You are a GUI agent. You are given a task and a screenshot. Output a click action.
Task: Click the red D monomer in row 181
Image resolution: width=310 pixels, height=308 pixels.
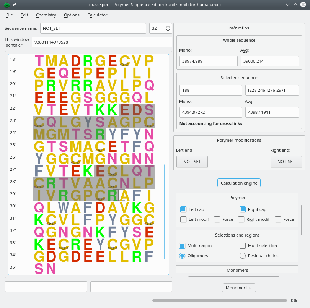point(76,61)
